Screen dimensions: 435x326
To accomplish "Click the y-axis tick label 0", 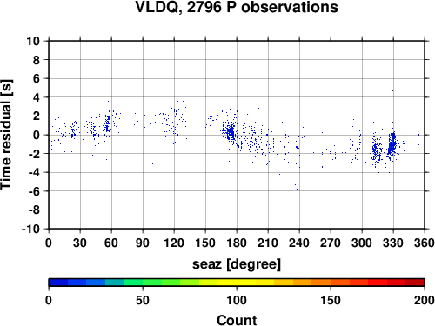I will [x=36, y=135].
